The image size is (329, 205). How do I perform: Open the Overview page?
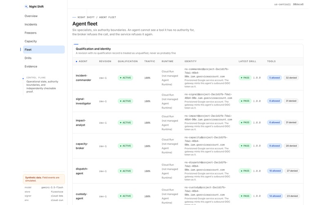pyautogui.click(x=31, y=16)
